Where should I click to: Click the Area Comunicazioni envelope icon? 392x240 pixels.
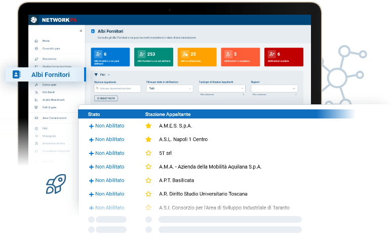click(36, 118)
